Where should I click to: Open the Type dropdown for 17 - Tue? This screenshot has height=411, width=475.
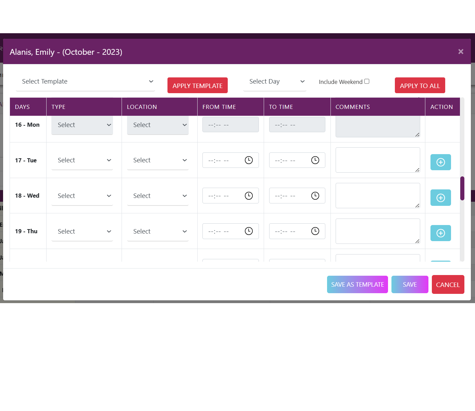pyautogui.click(x=82, y=160)
